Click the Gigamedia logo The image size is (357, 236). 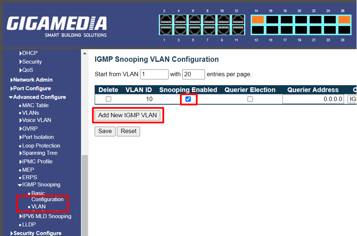[x=57, y=26]
